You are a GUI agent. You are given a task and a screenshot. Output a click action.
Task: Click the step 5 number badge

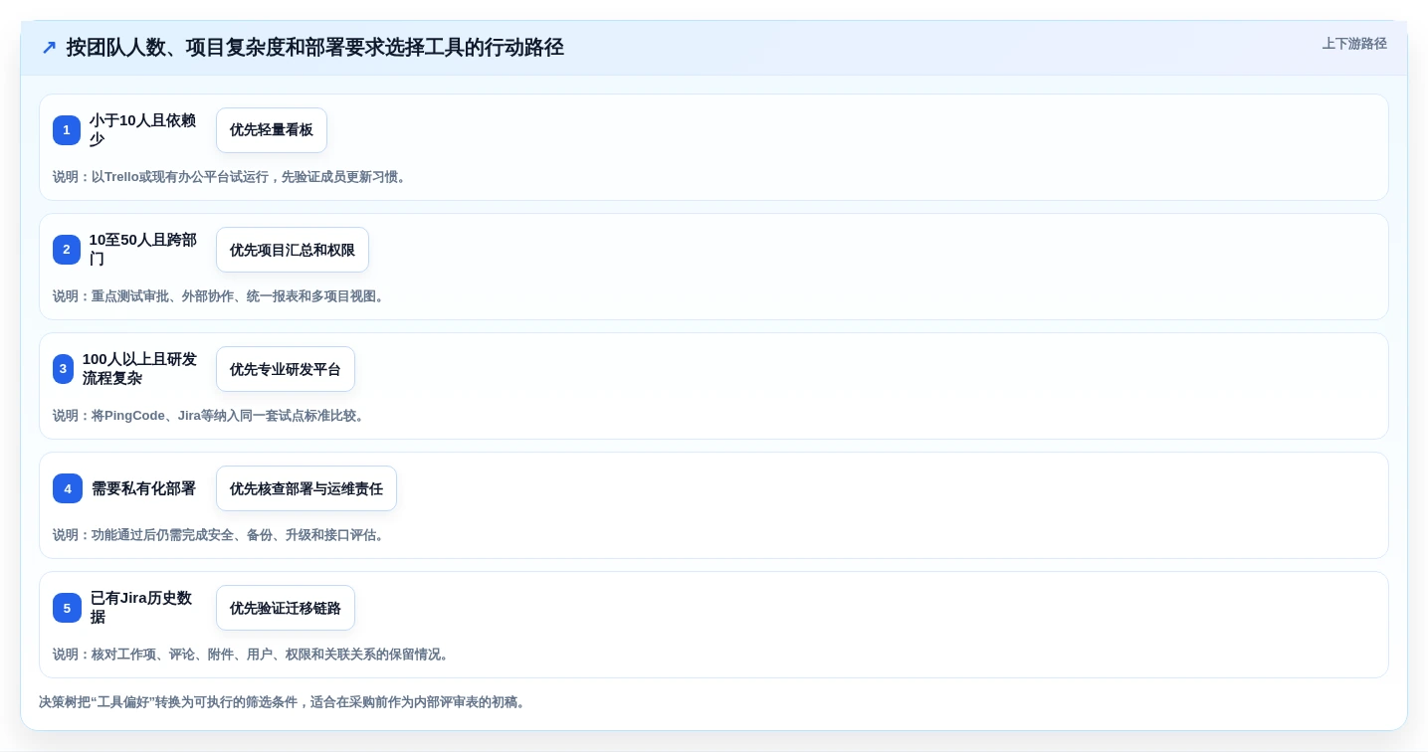[67, 608]
